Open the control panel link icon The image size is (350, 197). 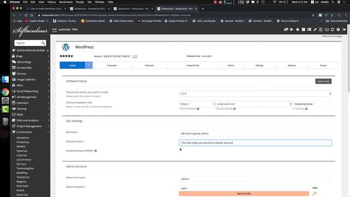click(x=285, y=30)
